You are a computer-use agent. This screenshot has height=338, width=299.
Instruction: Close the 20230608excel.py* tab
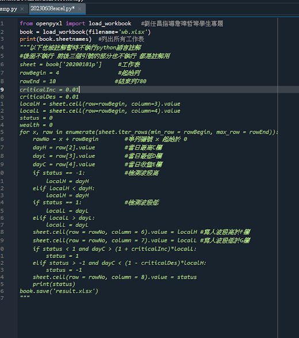80,9
